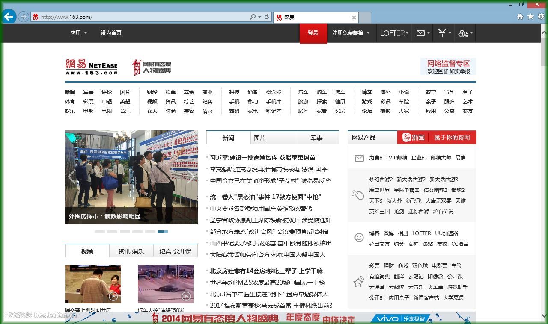Click 设为首页 link
Image resolution: width=548 pixels, height=324 pixels.
(x=111, y=33)
